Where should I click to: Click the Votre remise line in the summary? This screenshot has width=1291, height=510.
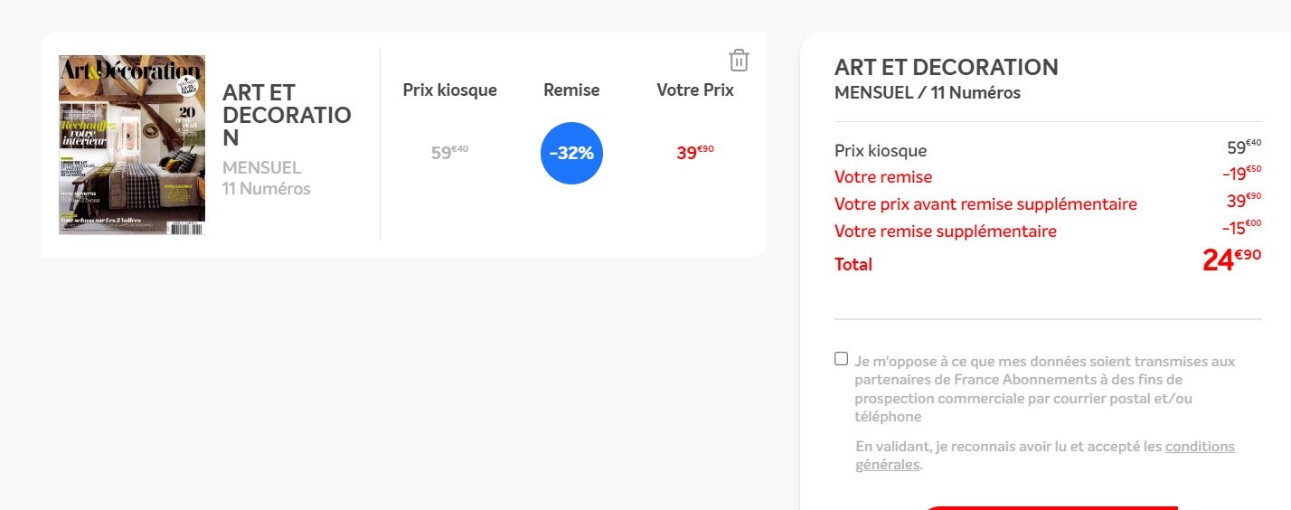(883, 177)
